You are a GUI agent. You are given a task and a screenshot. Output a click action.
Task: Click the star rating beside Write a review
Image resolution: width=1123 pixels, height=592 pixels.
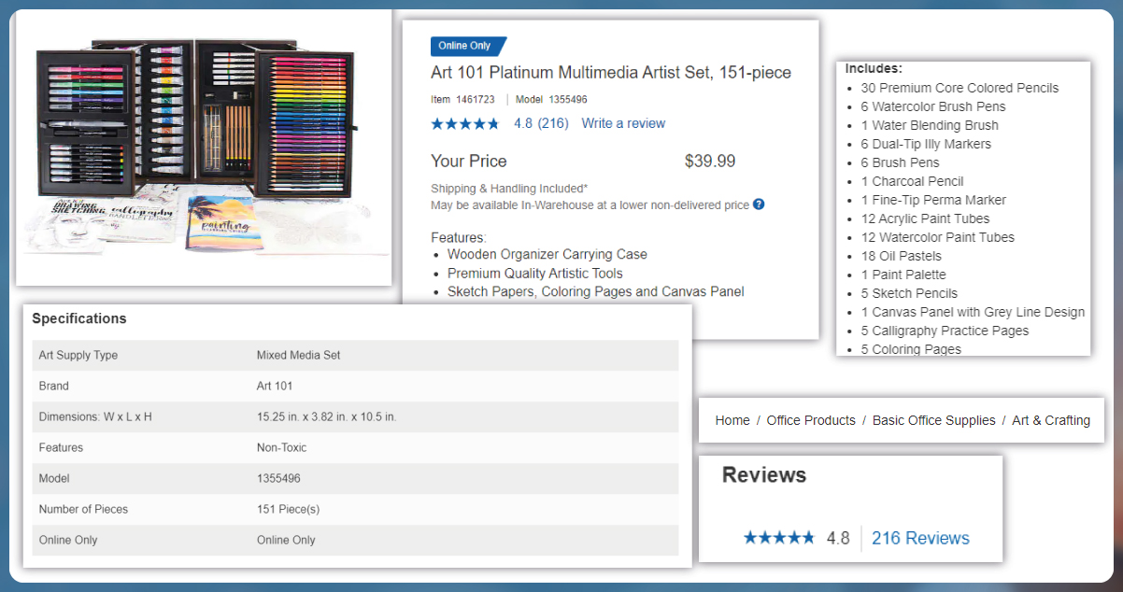(x=465, y=123)
